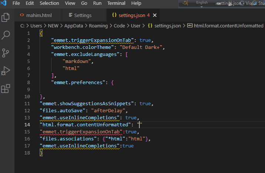Screen dimensions: 265x173
Task: Click "emmet.triggerExpansionOnTab" key on line 15
Action: point(81,132)
